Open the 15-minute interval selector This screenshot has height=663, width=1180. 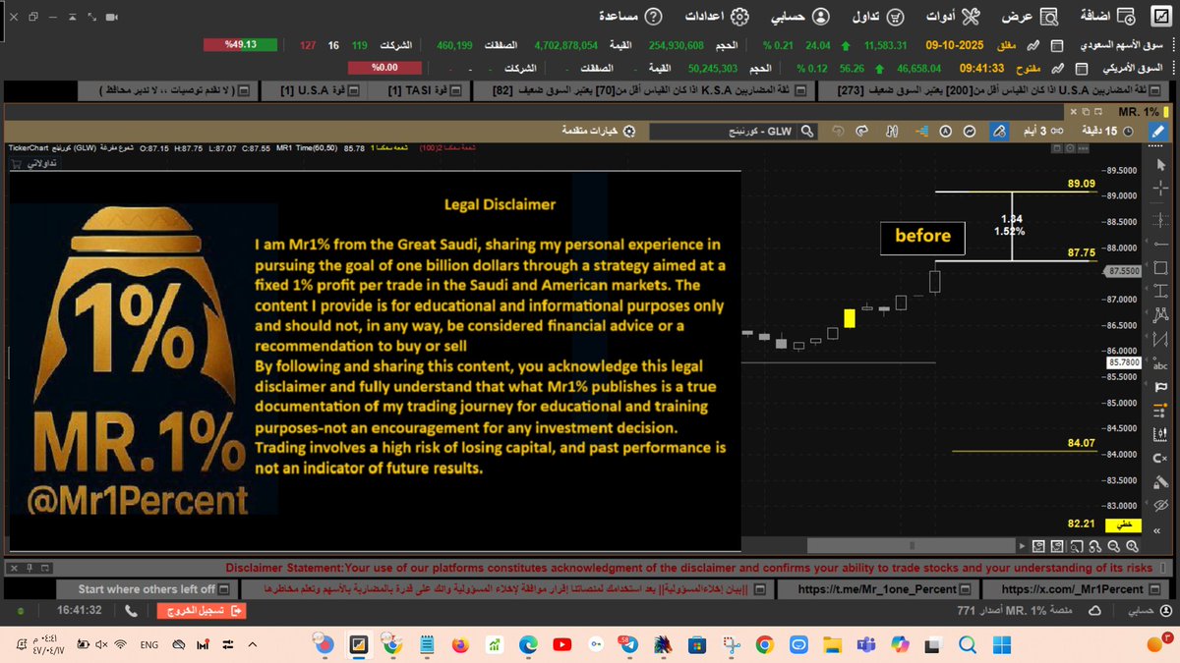1109,131
